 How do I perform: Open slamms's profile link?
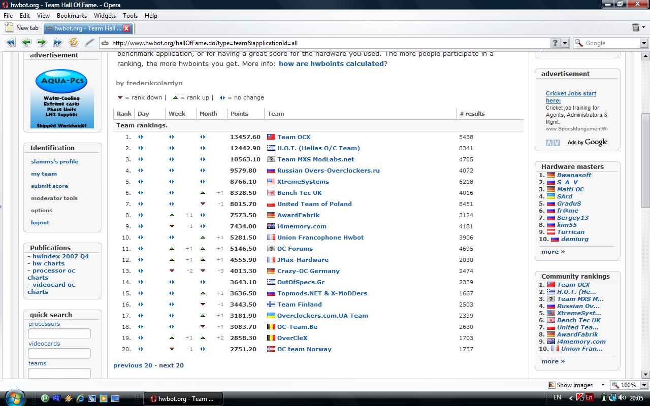[54, 161]
